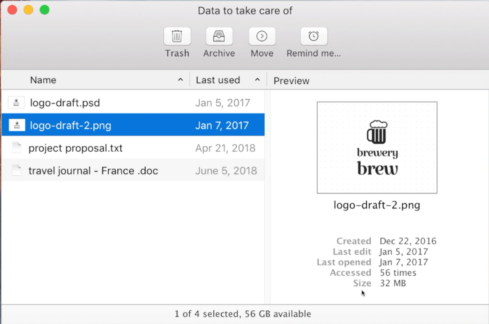Click the logo-draft-2.png file icon
489x324 pixels.
[17, 125]
